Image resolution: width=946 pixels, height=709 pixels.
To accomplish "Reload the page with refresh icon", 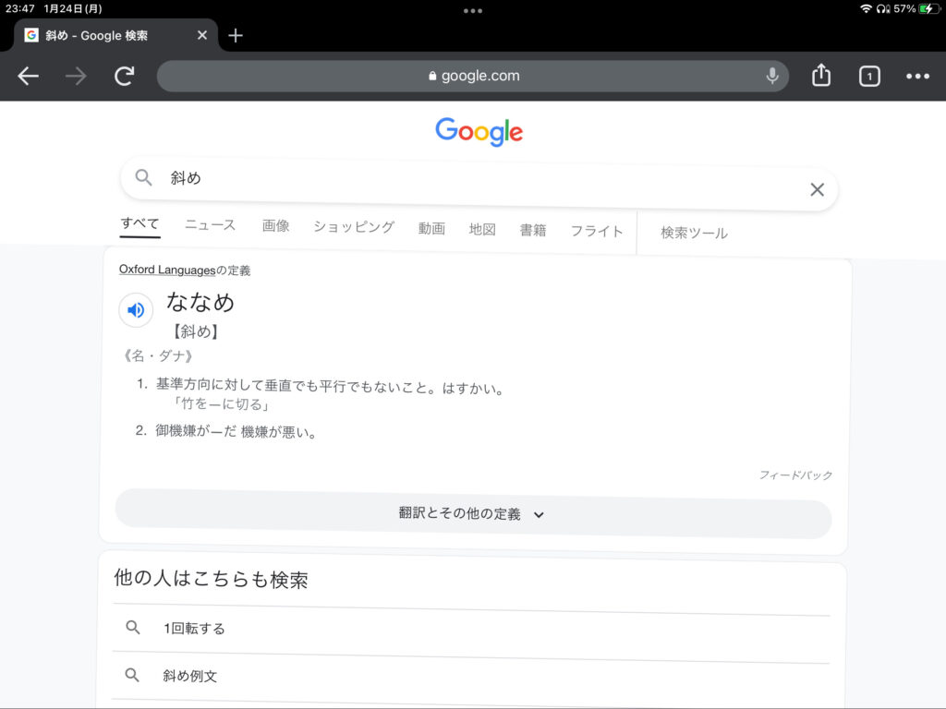I will (x=125, y=77).
